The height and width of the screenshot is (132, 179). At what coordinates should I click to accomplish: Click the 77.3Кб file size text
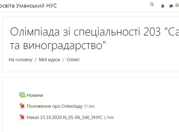(89, 106)
